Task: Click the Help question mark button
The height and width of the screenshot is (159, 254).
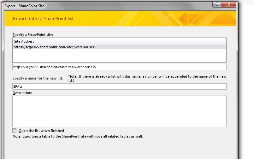Action: click(x=217, y=4)
